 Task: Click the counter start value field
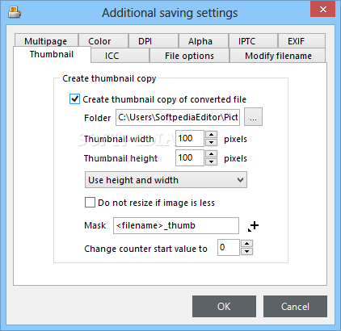coord(229,247)
